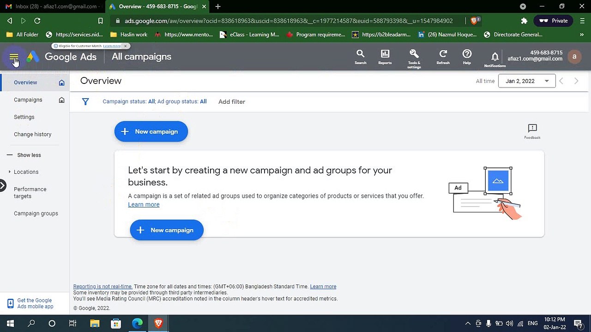591x332 pixels.
Task: Open the Jan 2, 2022 date dropdown
Action: click(x=527, y=81)
